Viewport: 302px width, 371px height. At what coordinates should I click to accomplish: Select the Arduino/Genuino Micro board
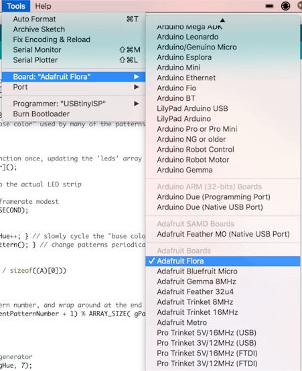pyautogui.click(x=223, y=47)
